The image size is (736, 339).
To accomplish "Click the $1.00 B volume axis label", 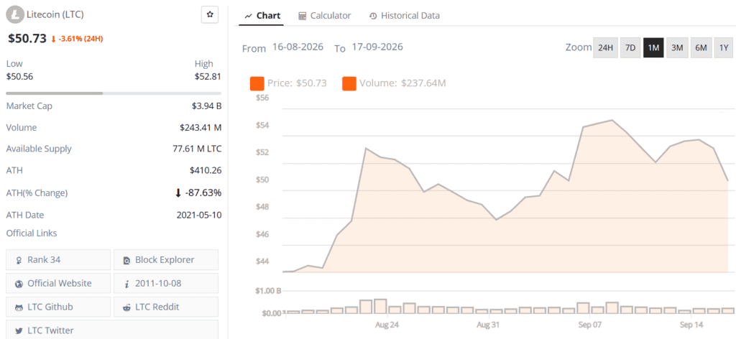I will point(269,291).
